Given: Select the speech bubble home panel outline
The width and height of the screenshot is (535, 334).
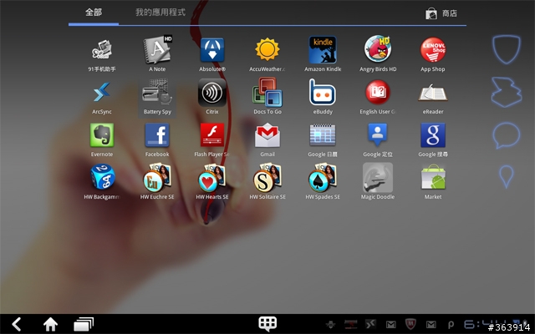Looking at the screenshot, I should click(507, 135).
